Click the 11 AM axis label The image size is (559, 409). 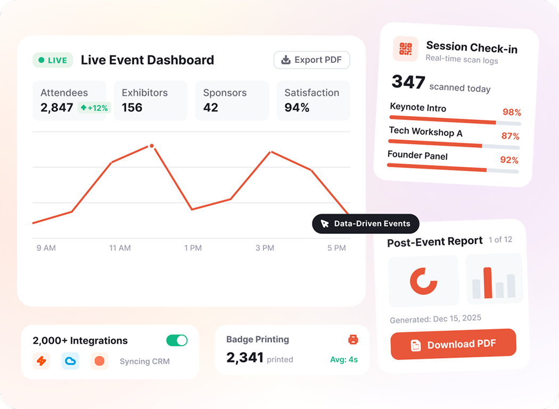pyautogui.click(x=120, y=248)
